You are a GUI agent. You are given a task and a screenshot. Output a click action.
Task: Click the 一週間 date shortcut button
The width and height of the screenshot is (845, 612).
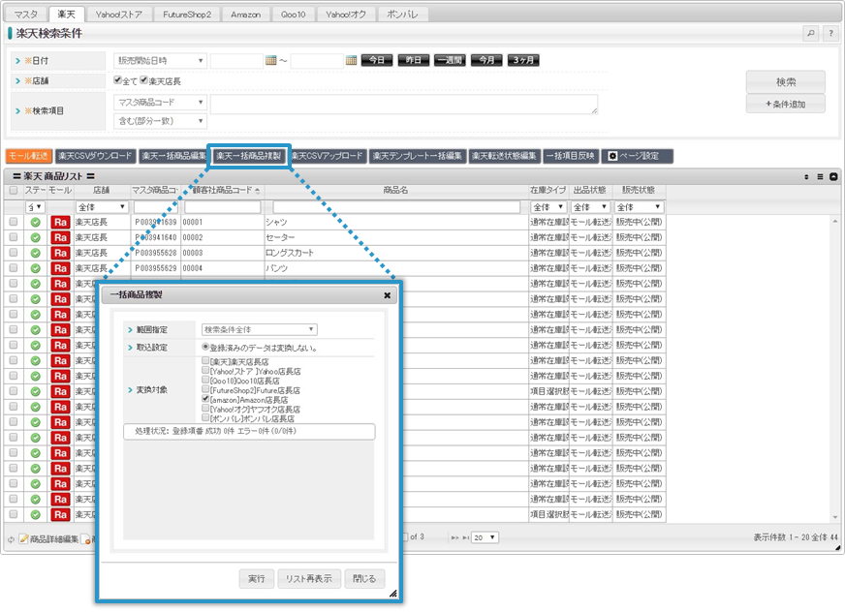(450, 60)
